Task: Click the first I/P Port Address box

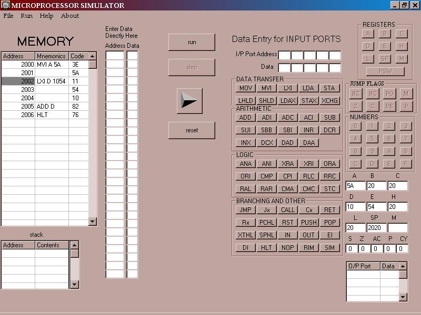Action: point(284,55)
